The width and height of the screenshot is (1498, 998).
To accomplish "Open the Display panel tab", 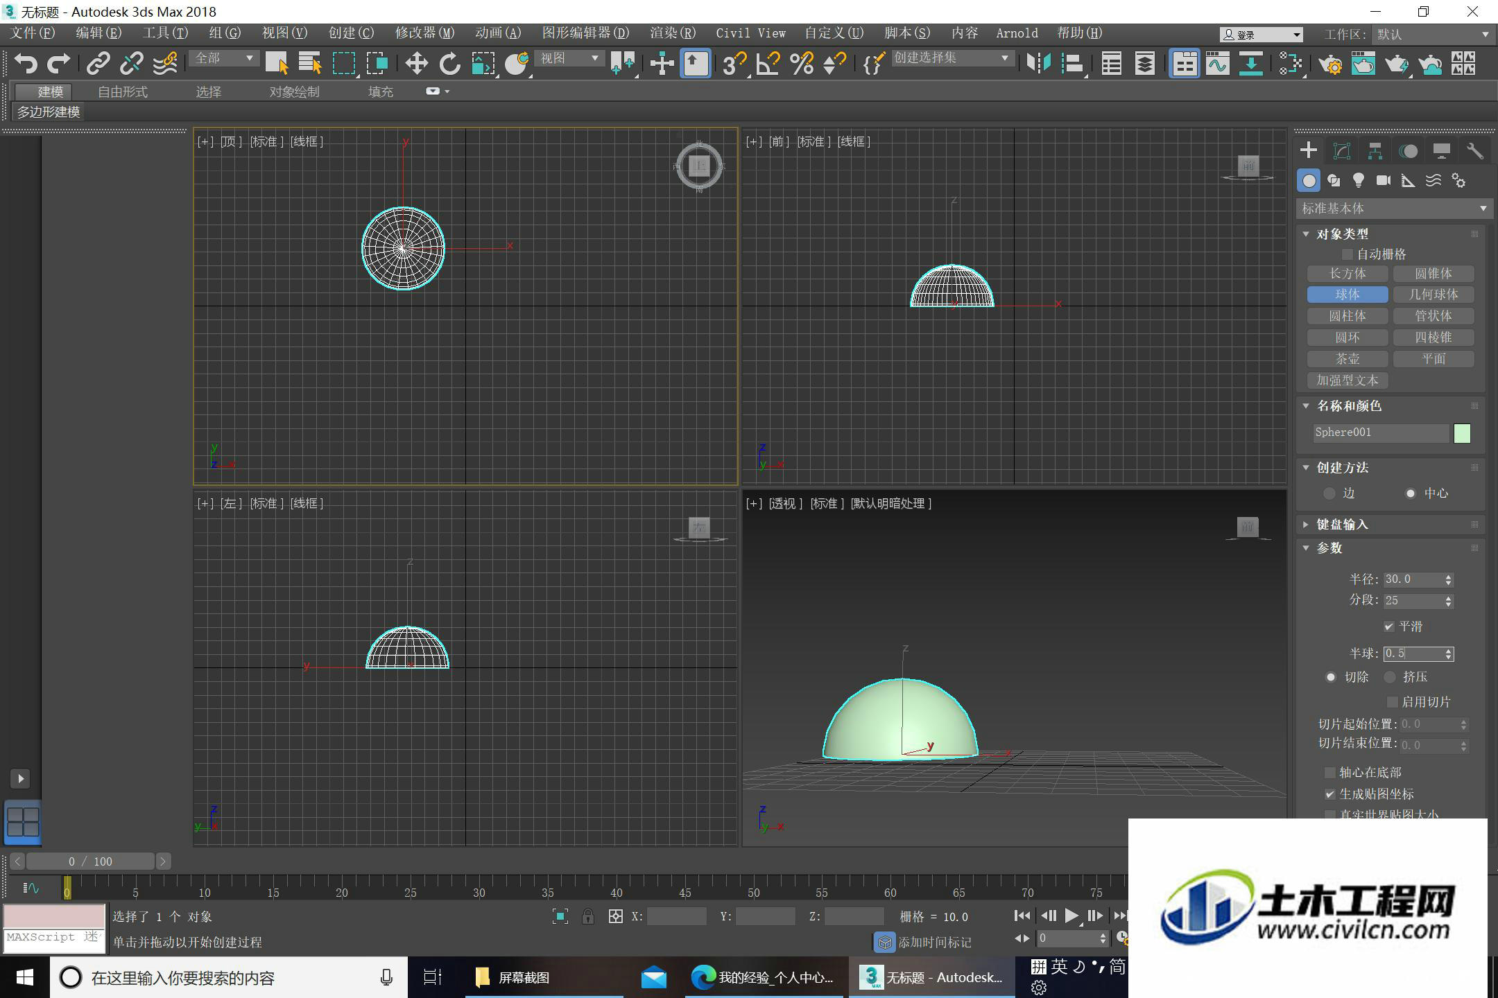I will (1442, 150).
